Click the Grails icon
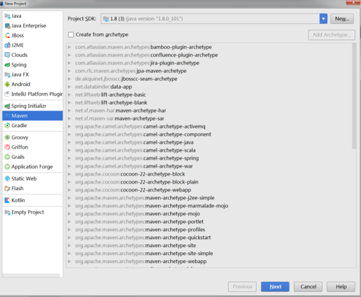This screenshot has height=297, width=361. pyautogui.click(x=7, y=157)
